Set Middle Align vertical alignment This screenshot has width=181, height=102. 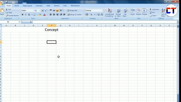54,10
